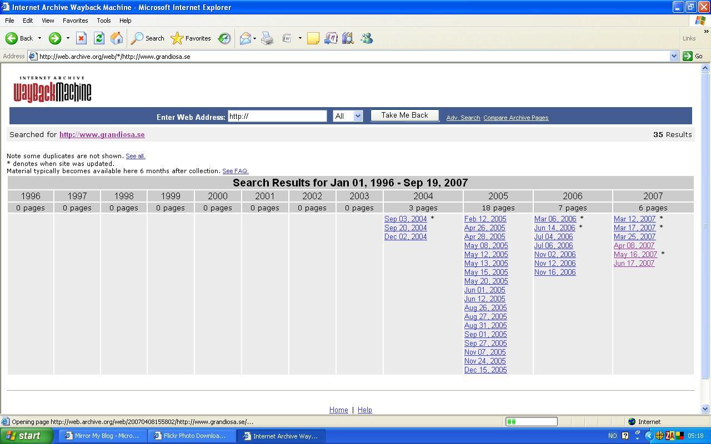Screen dimensions: 711x444
Task: Open the History icon in the toolbar
Action: click(224, 38)
